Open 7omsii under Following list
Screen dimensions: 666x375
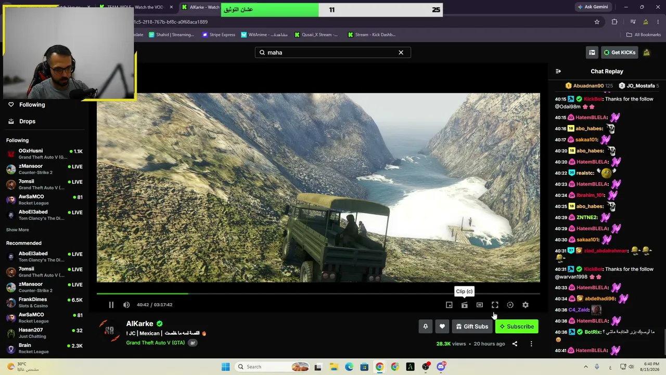(x=44, y=184)
